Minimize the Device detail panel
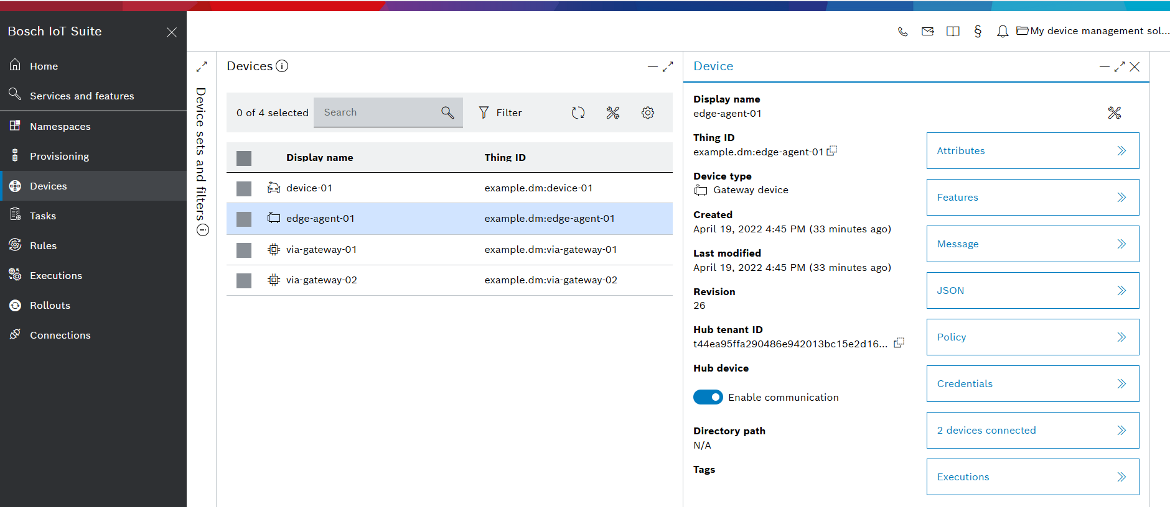The image size is (1170, 507). 1105,66
